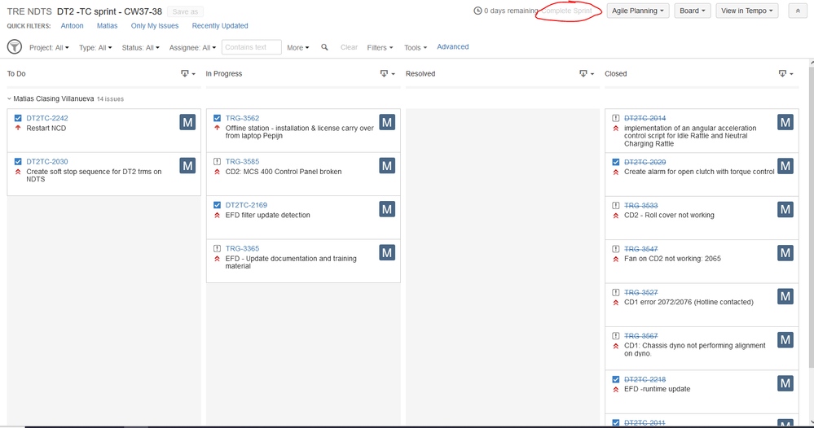Open the Project: All dropdown
This screenshot has width=814, height=428.
point(49,48)
